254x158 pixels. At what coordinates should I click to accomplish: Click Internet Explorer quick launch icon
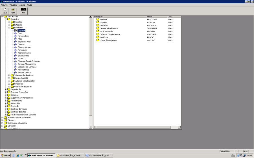pos(18,155)
